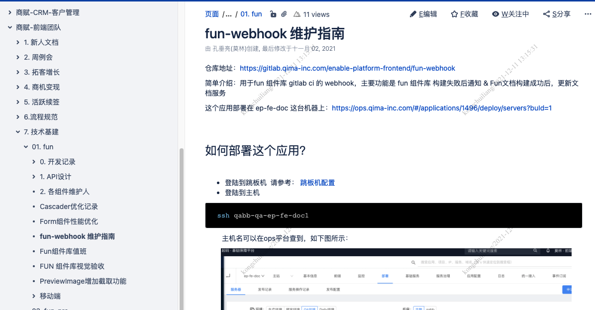This screenshot has width=595, height=310.
Task: Open the gitlab fun-webhook repository link
Action: pyautogui.click(x=347, y=68)
